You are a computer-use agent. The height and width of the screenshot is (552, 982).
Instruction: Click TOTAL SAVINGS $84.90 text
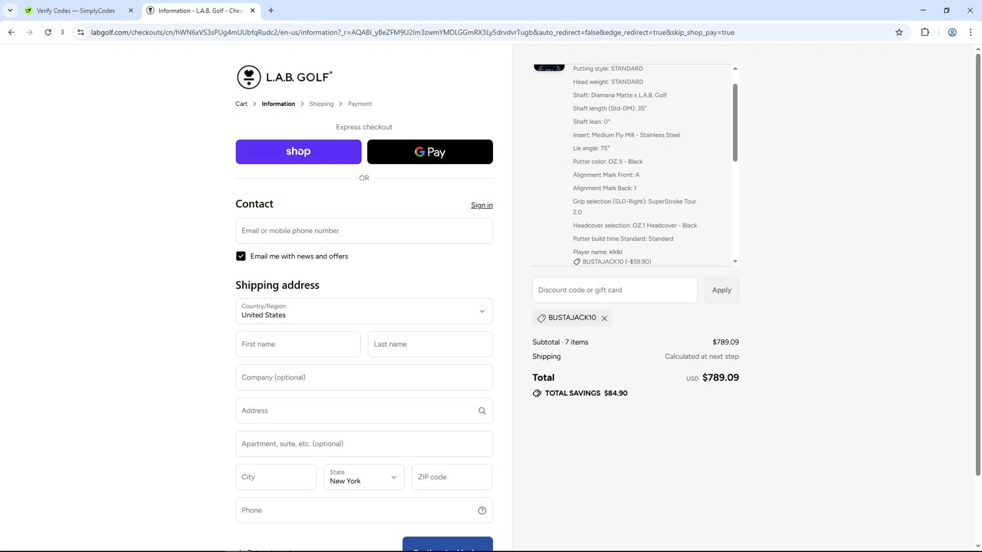586,394
